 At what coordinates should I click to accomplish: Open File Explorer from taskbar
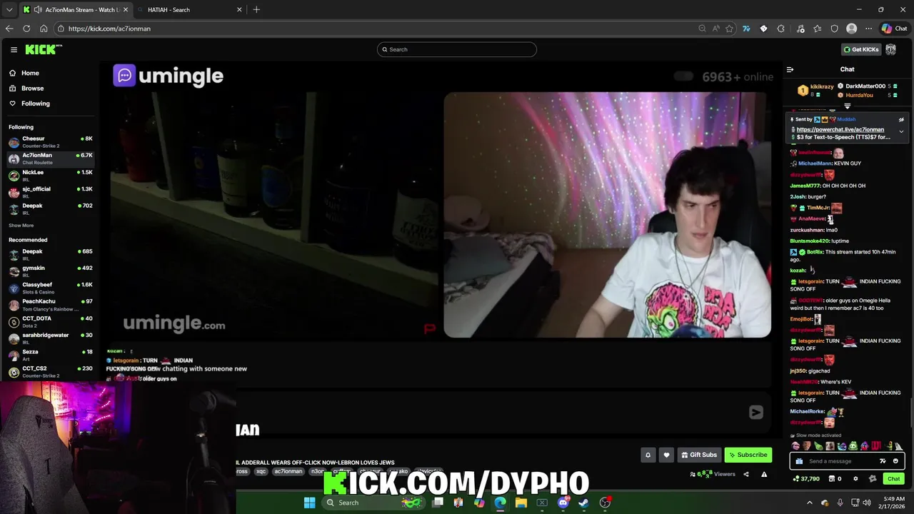tap(521, 503)
